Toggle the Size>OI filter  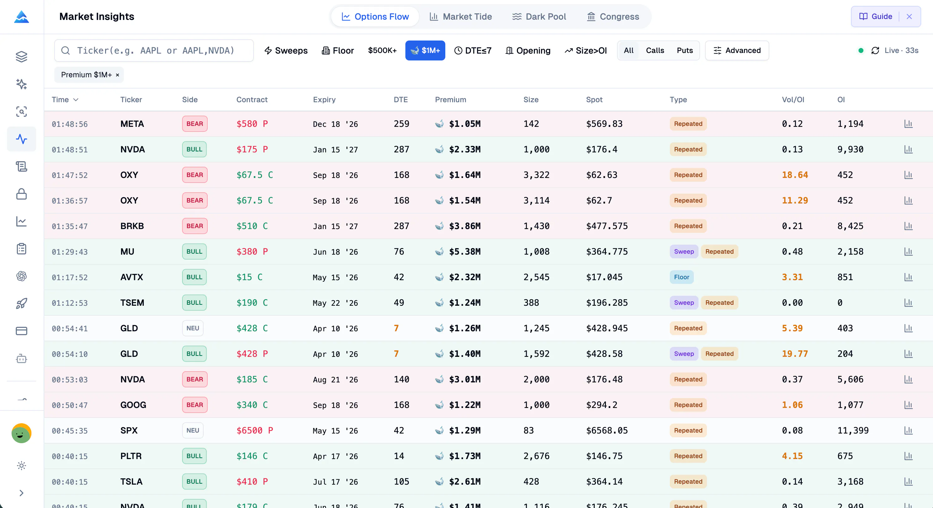(585, 50)
